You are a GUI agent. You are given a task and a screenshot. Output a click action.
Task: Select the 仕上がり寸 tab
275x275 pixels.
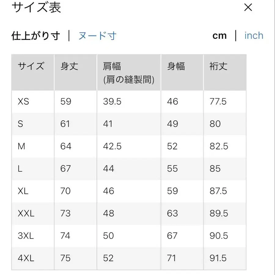click(x=36, y=35)
